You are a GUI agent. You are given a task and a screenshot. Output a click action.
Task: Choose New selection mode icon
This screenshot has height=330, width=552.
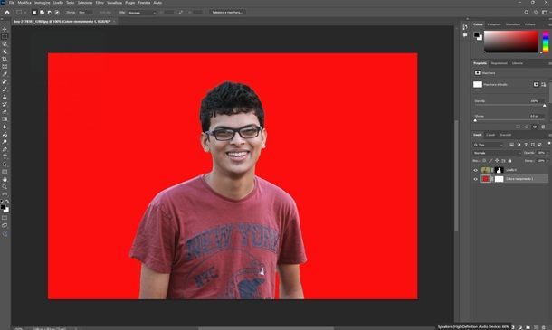coord(34,13)
